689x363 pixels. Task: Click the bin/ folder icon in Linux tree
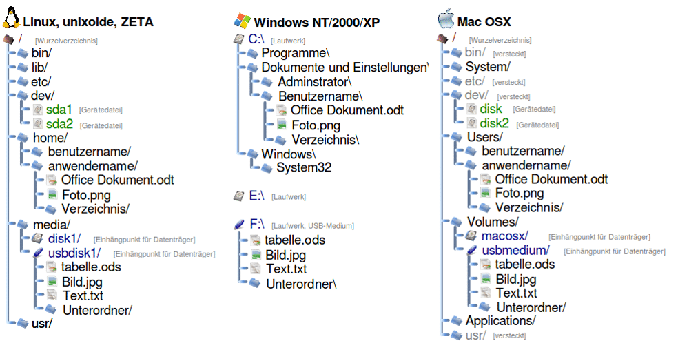[23, 54]
